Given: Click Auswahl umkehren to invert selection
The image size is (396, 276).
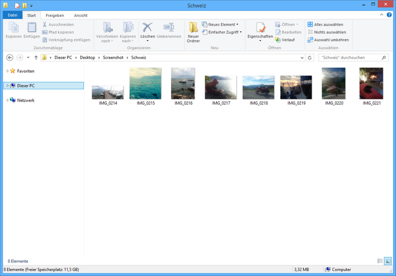Looking at the screenshot, I should click(x=327, y=40).
